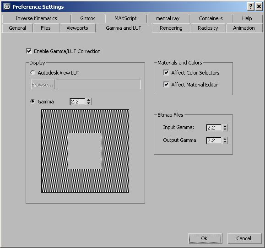Switch to the Viewports tab
This screenshot has height=248, width=265.
[x=77, y=28]
